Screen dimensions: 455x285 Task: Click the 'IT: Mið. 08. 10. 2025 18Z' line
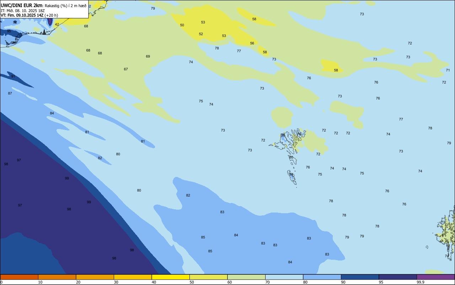[x=23, y=11]
